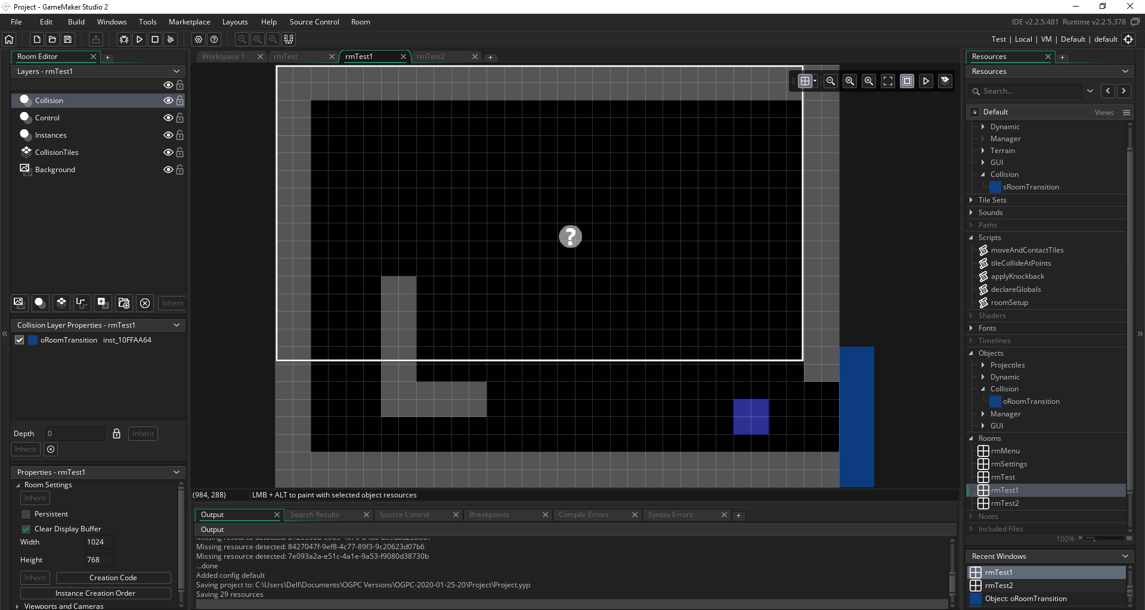Delete the selected layer
This screenshot has height=610, width=1145.
(145, 303)
